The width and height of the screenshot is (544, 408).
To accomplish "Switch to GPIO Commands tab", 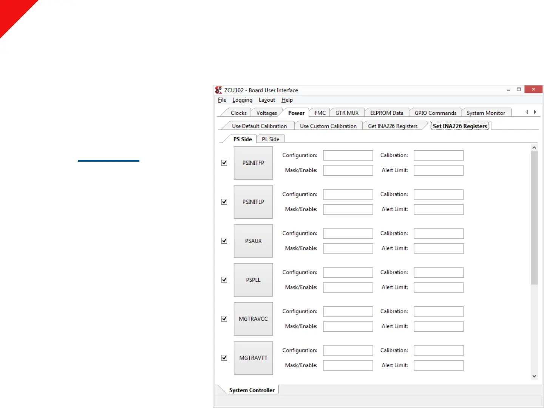I will point(436,113).
